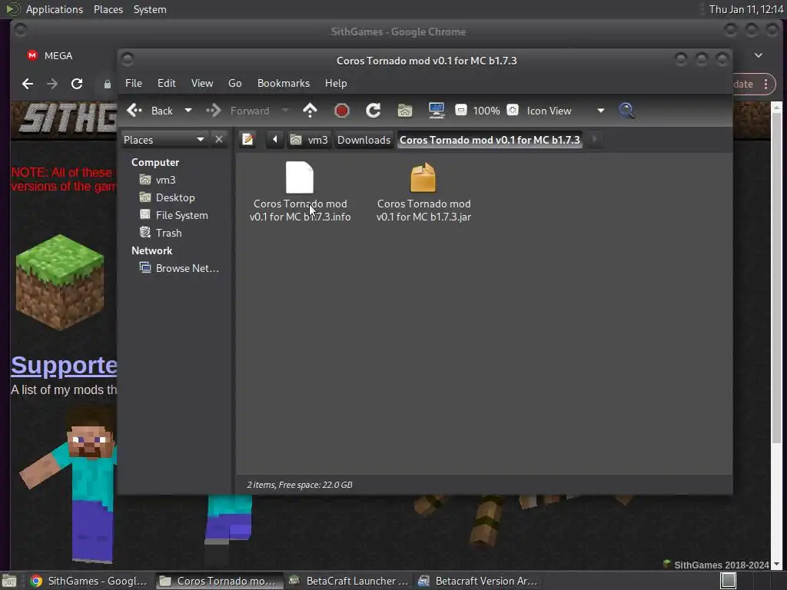Click the Chrome site lock icon
The height and width of the screenshot is (590, 787).
click(107, 85)
